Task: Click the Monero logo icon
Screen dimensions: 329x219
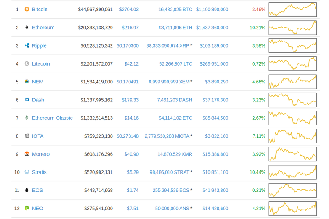Action: 27,154
